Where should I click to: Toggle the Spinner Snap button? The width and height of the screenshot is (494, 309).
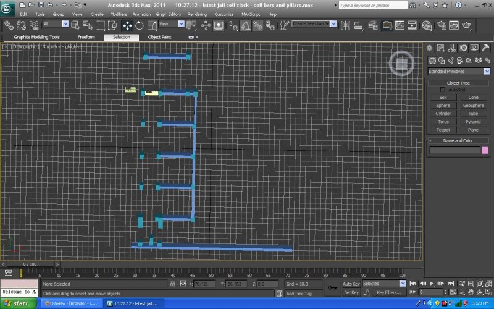click(x=270, y=25)
